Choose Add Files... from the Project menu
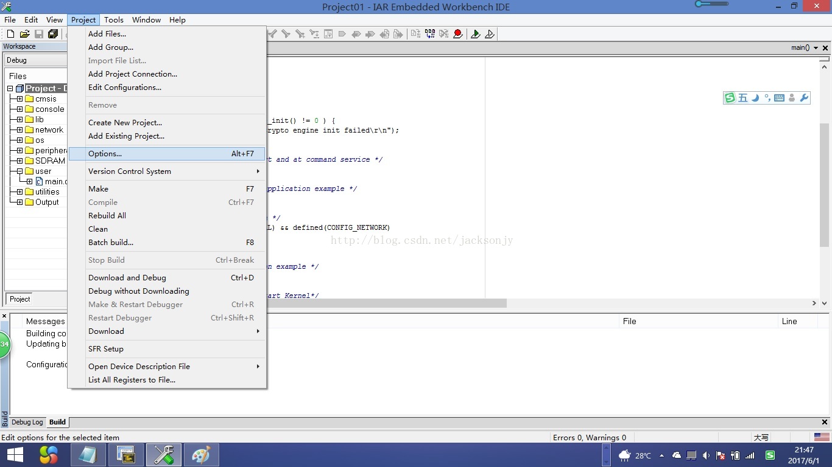Screen dimensions: 832x467 pos(167,34)
